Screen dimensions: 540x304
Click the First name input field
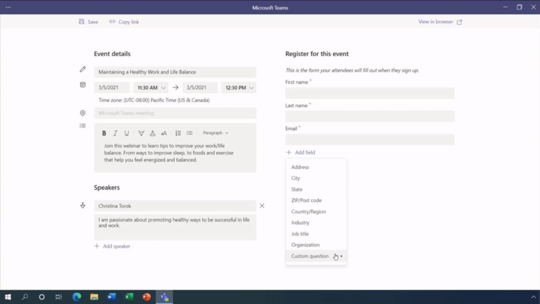point(370,93)
